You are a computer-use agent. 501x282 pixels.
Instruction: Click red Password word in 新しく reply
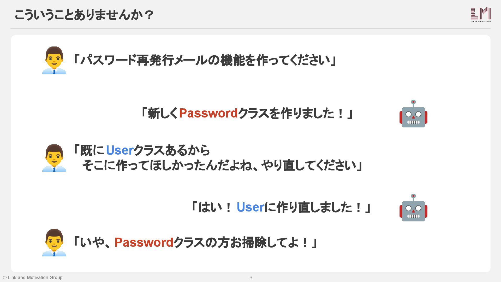pyautogui.click(x=208, y=113)
